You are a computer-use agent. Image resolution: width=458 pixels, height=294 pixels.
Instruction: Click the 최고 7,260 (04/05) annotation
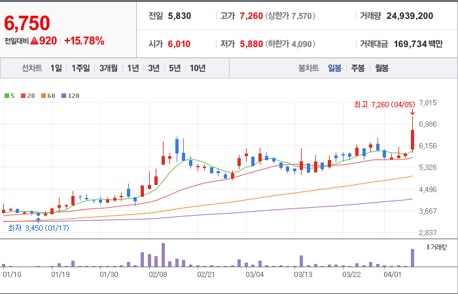pos(384,105)
